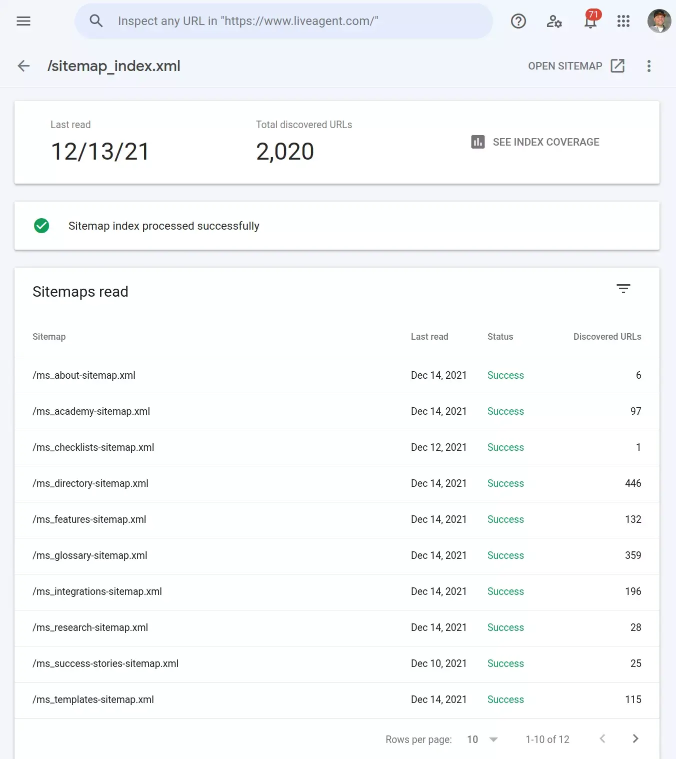Open the hamburger navigation menu
The image size is (676, 759).
click(x=23, y=21)
